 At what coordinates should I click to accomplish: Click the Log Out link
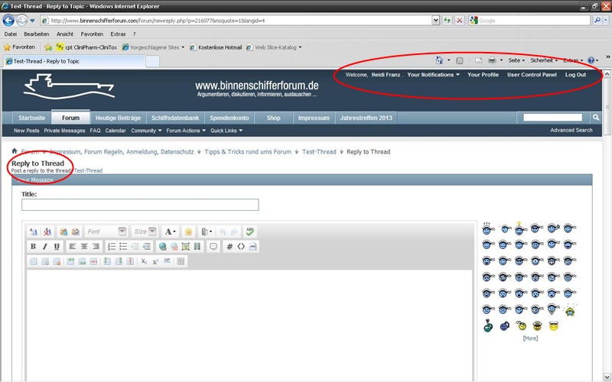[575, 75]
